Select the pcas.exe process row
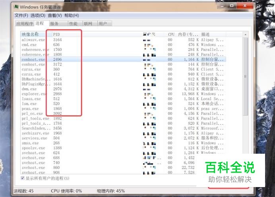Viewport: 275px width, 197px height. 123,108
